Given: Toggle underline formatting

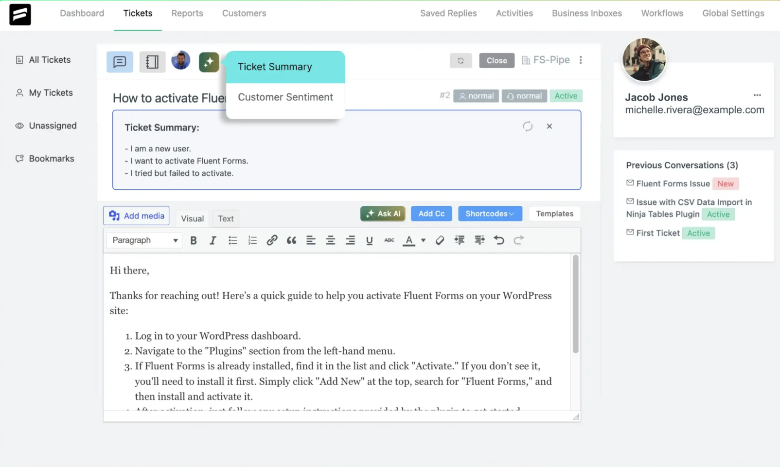Looking at the screenshot, I should click(369, 240).
